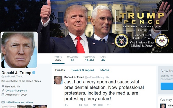173x108 pixels.
Task: Like the tweet with the heart icon
Action: pyautogui.click(x=94, y=105)
